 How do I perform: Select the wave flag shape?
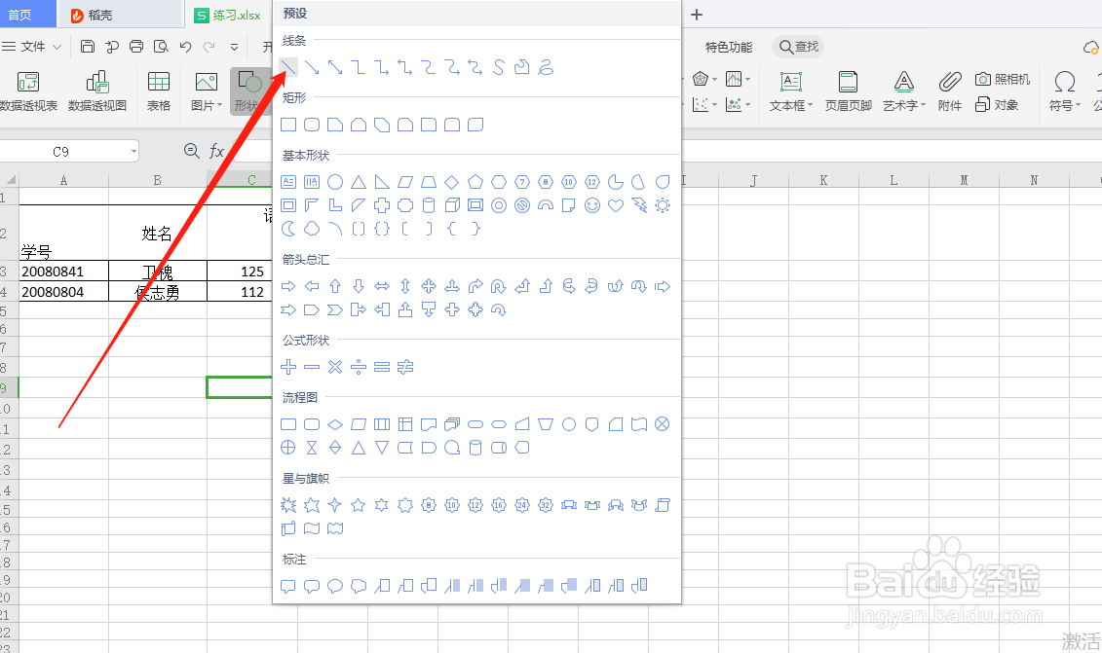click(x=312, y=528)
